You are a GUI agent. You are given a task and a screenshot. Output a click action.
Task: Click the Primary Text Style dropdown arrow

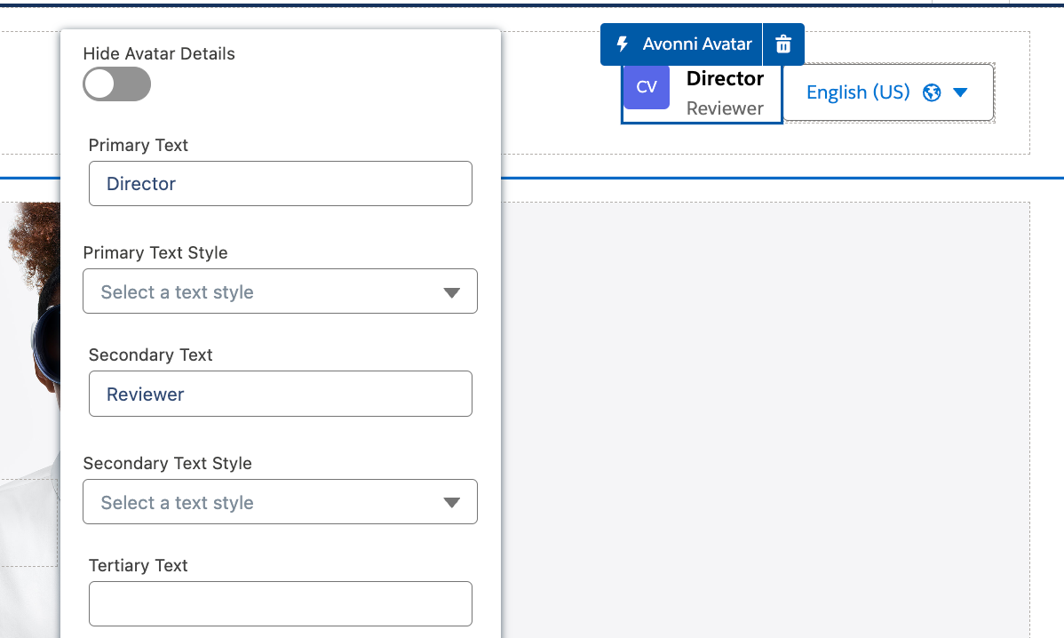(x=451, y=292)
